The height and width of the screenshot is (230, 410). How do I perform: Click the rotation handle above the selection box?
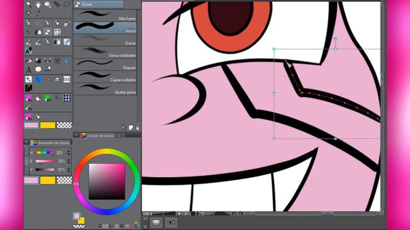(x=336, y=39)
